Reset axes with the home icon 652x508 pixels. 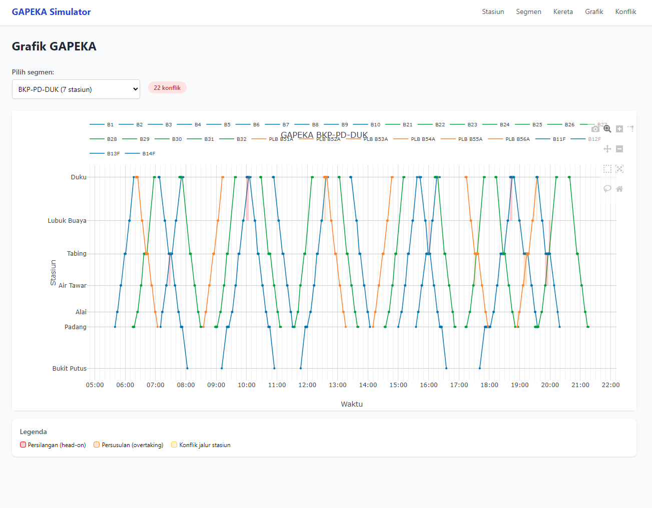pyautogui.click(x=619, y=189)
